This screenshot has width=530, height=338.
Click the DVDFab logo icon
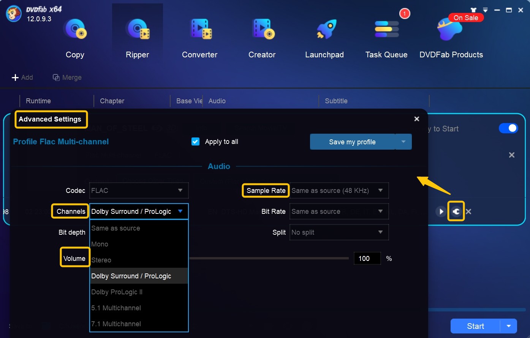coord(14,14)
